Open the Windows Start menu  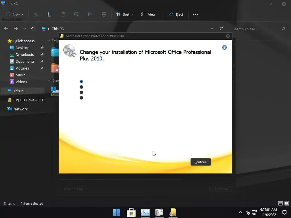click(x=117, y=212)
